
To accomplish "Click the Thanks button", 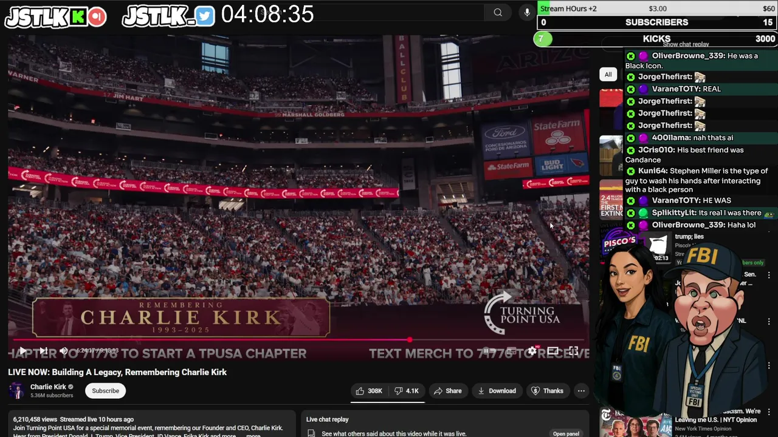I will [547, 391].
